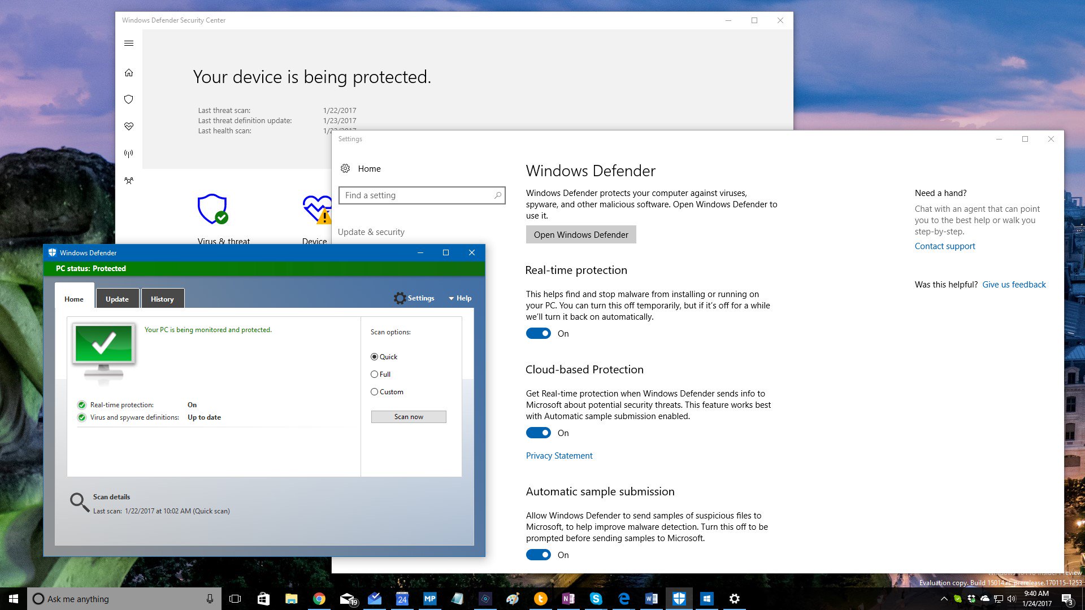This screenshot has height=610, width=1085.
Task: Switch to the Update tab
Action: tap(117, 299)
